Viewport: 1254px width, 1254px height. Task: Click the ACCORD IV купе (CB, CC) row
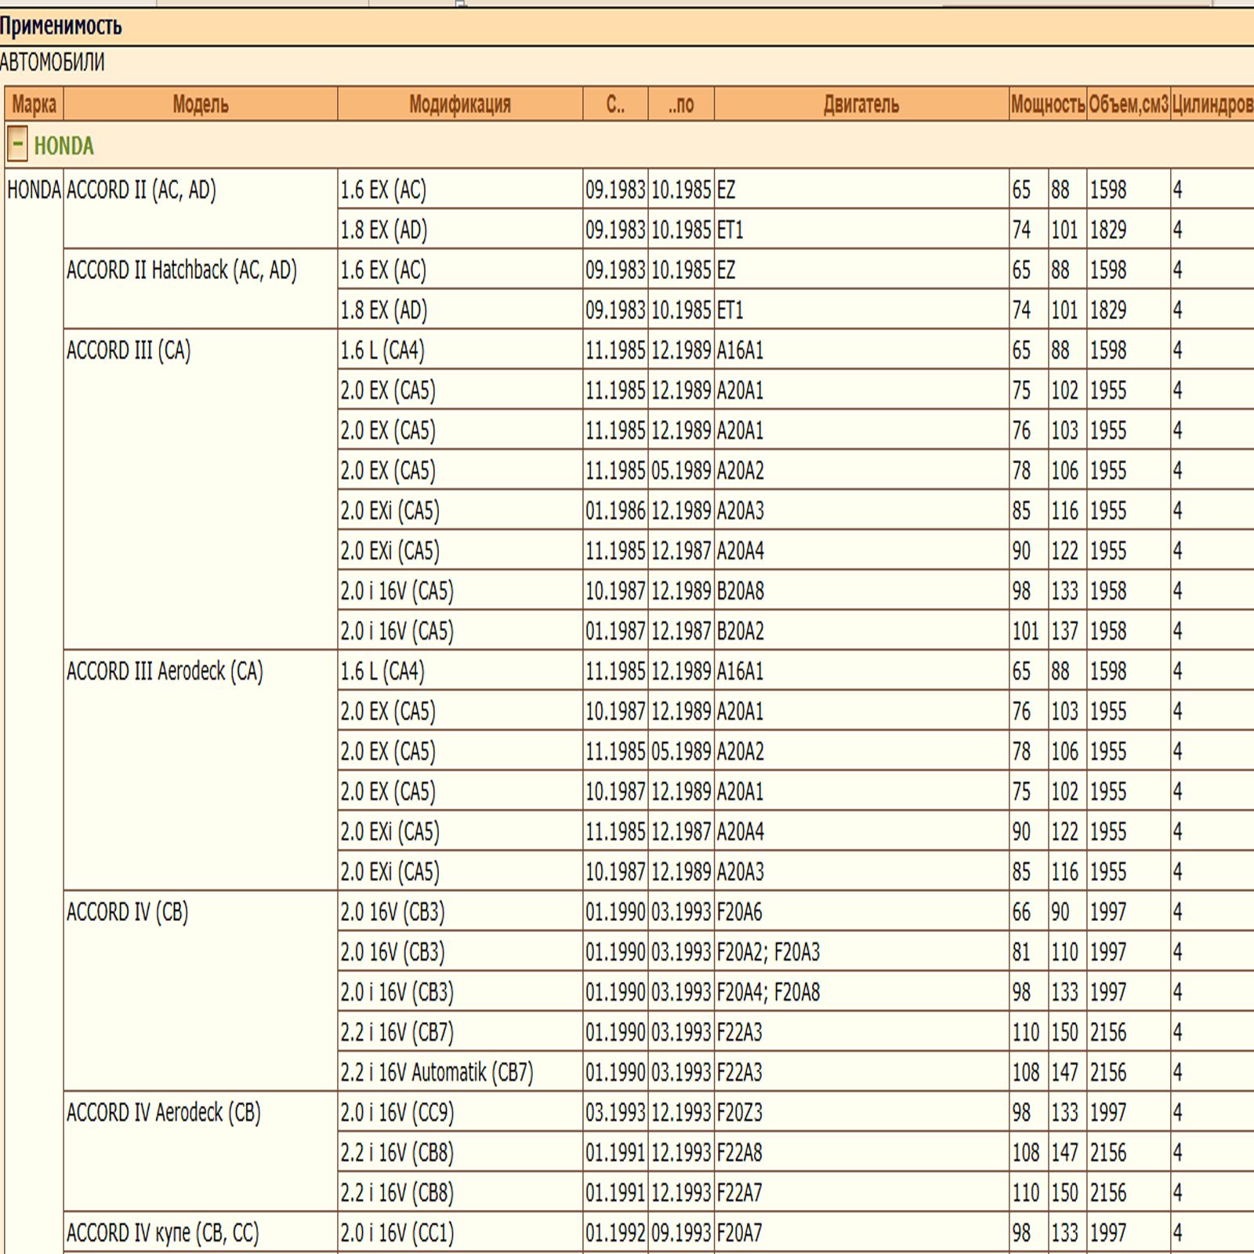[162, 1233]
